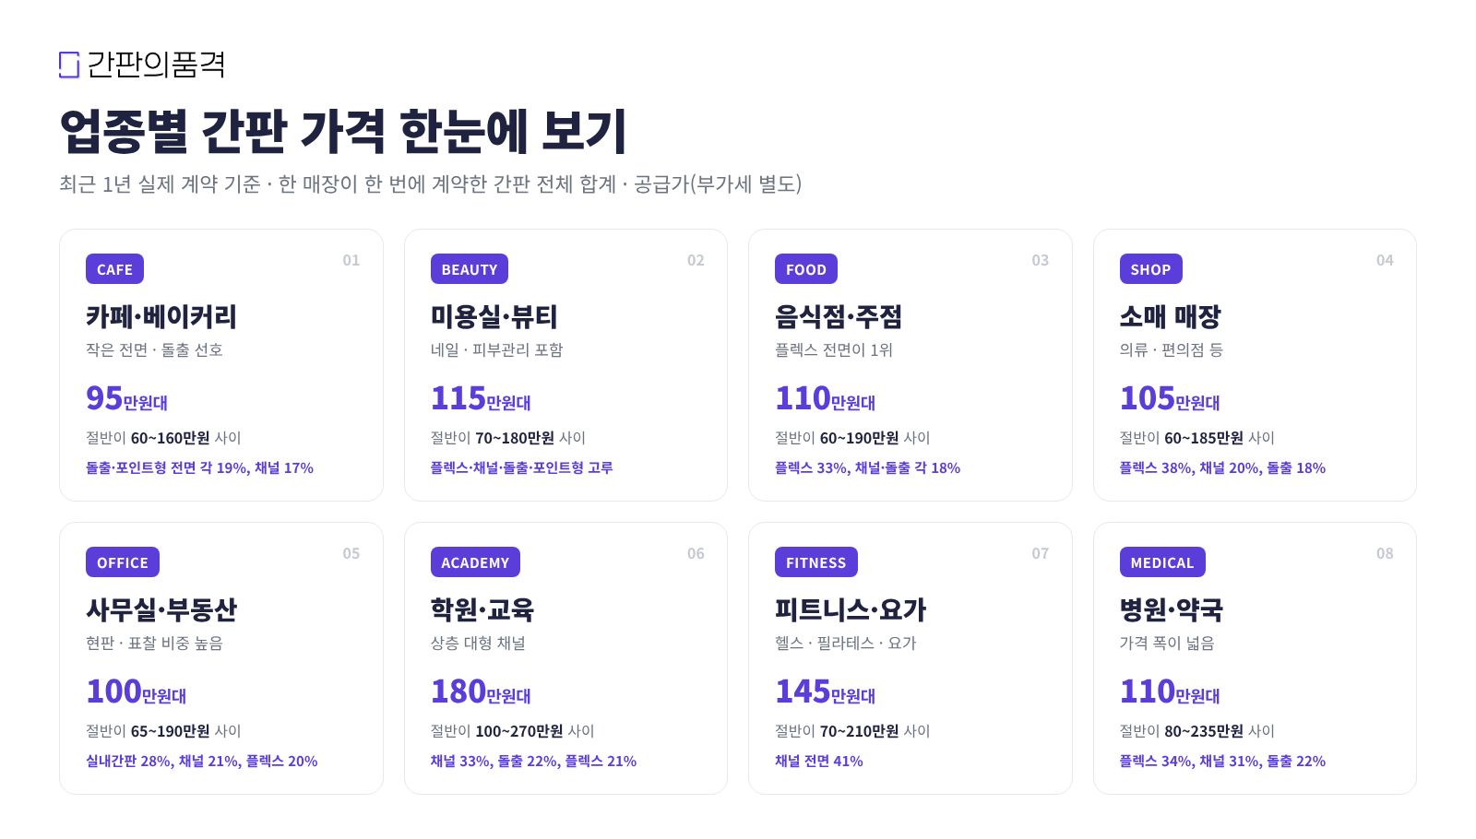Click the 100만원대 price figure
This screenshot has width=1476, height=839.
[137, 691]
